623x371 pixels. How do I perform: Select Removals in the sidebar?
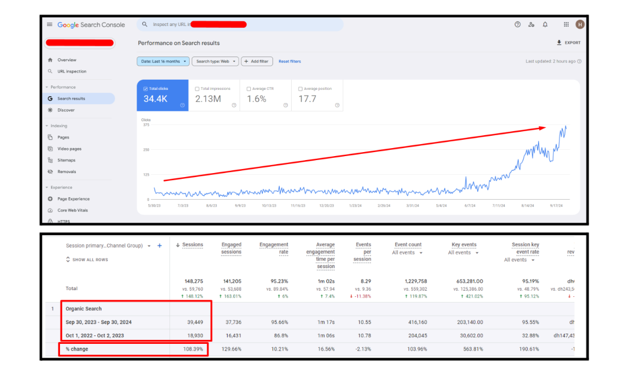(x=66, y=172)
